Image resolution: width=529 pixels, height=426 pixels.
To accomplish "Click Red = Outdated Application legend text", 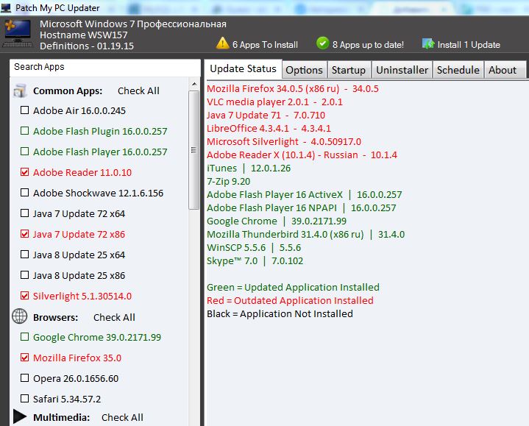I will click(290, 300).
